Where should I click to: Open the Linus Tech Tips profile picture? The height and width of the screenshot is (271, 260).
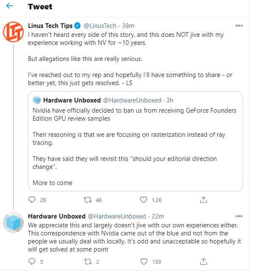pos(13,32)
